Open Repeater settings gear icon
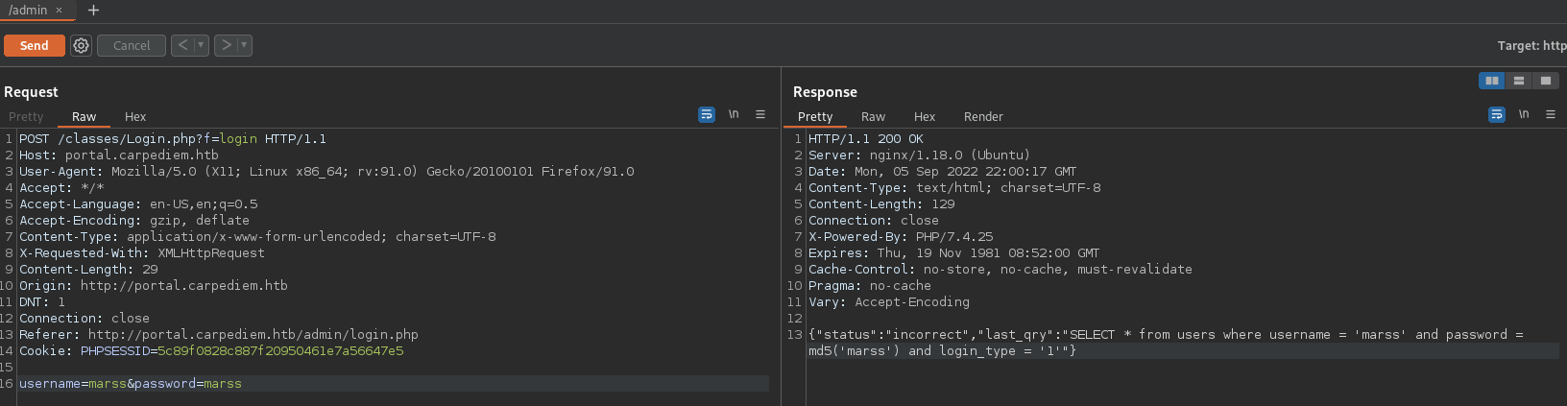The width and height of the screenshot is (1567, 406). 82,45
